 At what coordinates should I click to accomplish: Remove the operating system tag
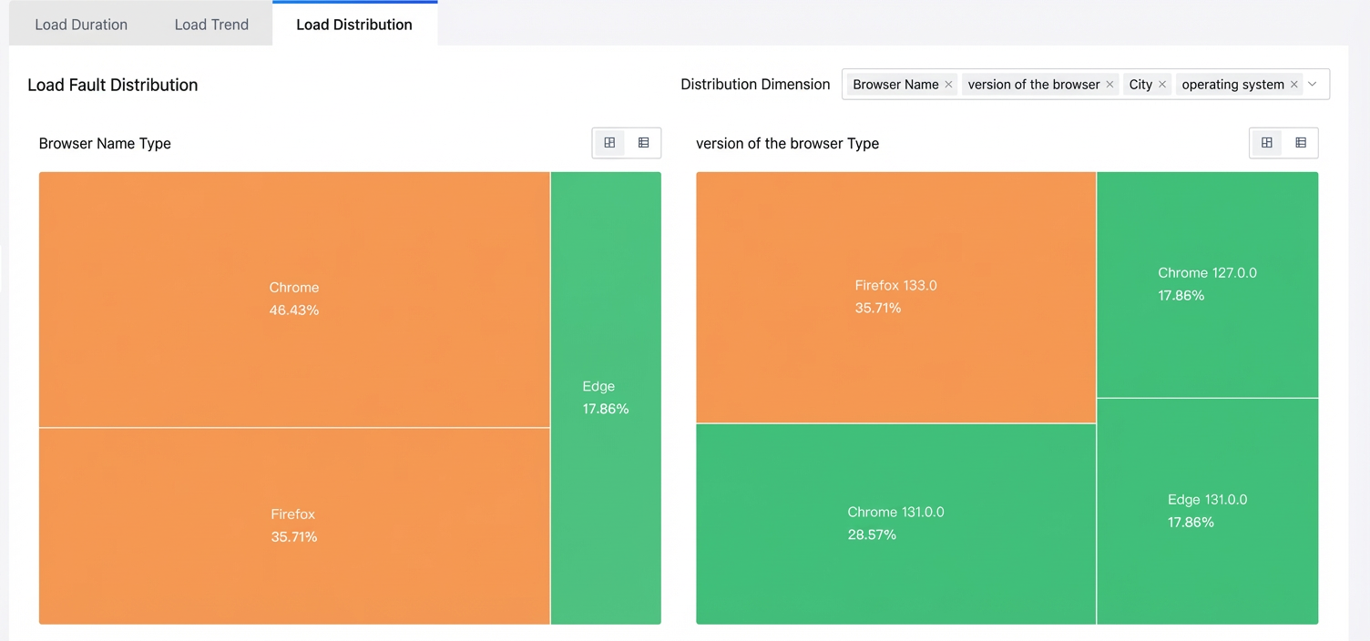1293,85
